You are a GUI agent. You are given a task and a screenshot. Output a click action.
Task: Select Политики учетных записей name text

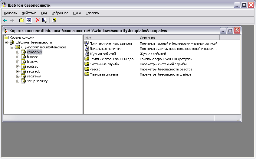111,44
